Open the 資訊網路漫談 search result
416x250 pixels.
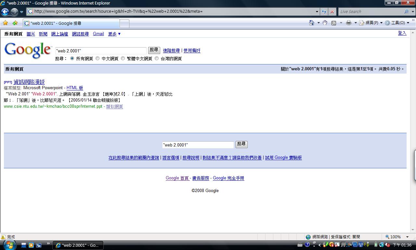pyautogui.click(x=29, y=82)
